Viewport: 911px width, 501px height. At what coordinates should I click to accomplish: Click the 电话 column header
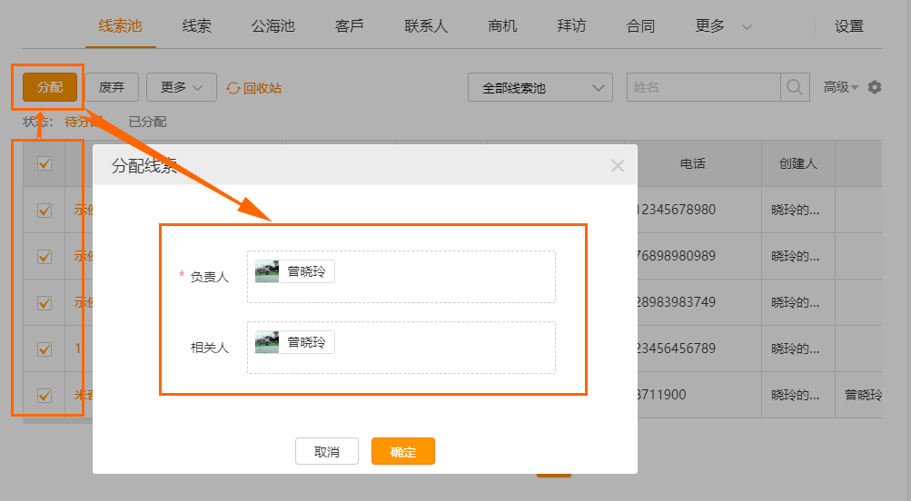click(x=692, y=163)
